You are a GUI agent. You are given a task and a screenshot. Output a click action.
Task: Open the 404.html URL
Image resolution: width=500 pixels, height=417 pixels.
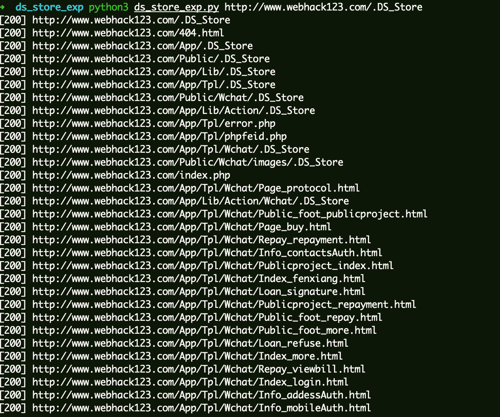[128, 33]
